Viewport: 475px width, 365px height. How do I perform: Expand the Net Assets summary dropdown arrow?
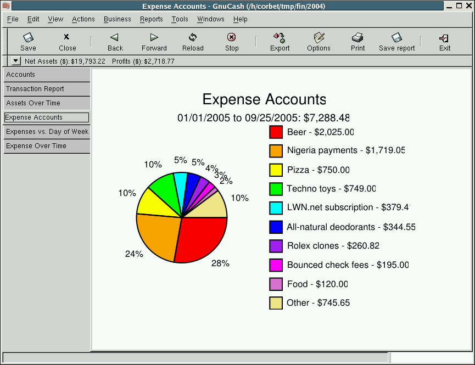point(16,61)
